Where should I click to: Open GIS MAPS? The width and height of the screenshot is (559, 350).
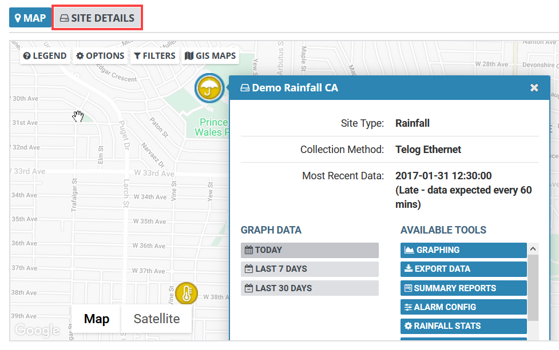211,56
